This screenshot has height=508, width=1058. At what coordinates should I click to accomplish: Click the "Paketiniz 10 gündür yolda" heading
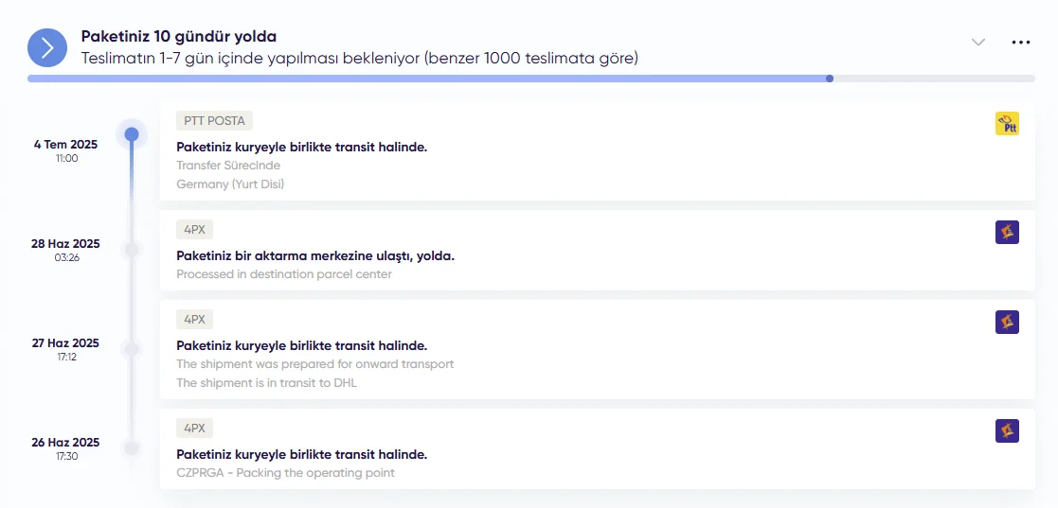point(179,37)
